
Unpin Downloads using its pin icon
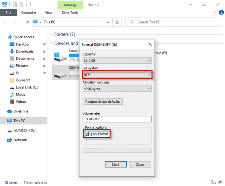click(x=44, y=52)
